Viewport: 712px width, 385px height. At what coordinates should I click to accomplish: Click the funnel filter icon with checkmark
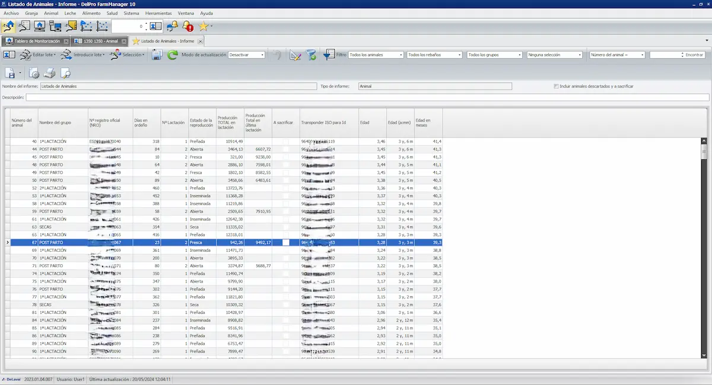pos(311,55)
